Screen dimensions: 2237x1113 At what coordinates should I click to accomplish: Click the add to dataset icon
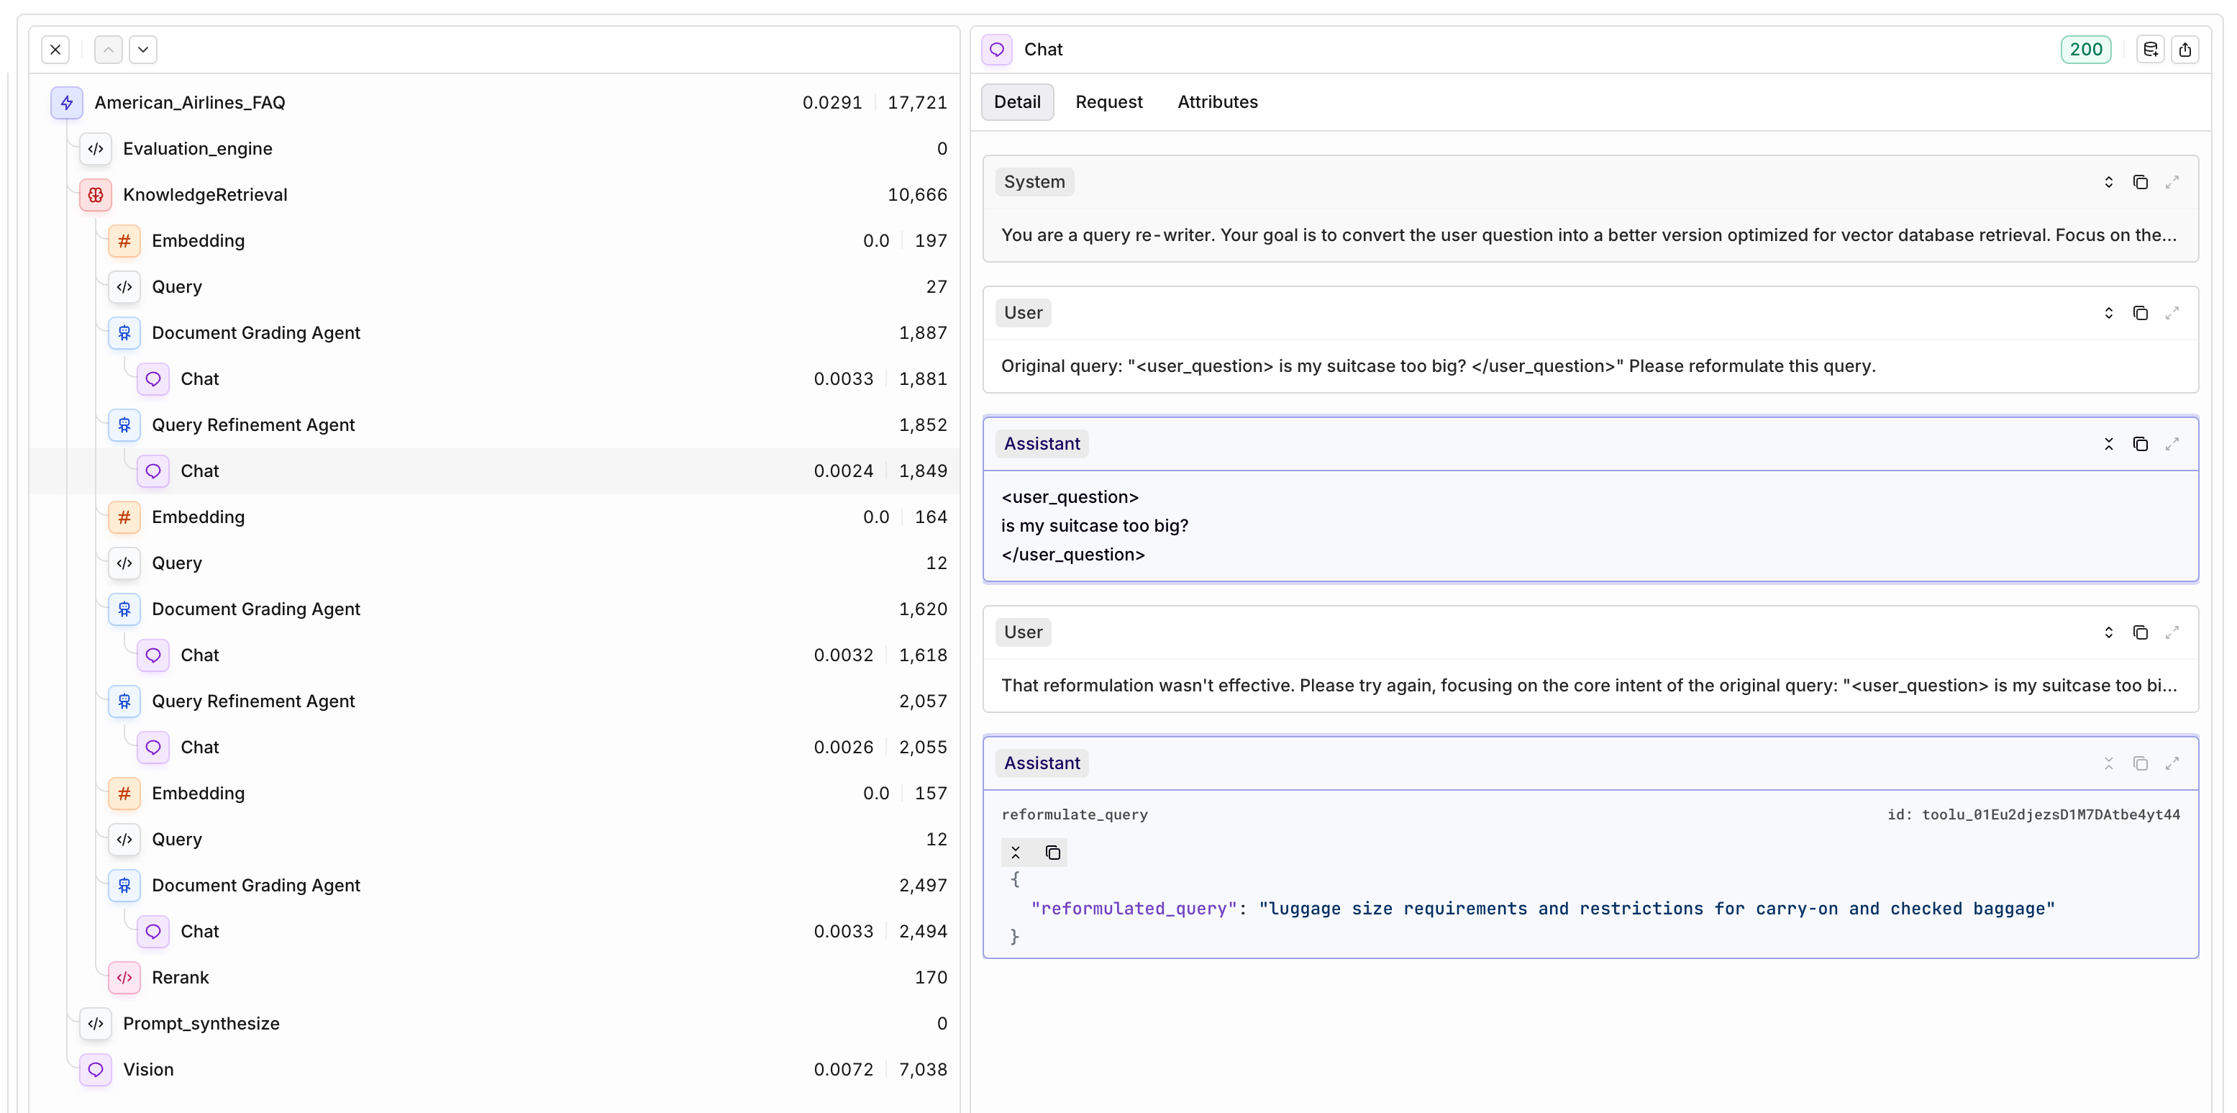(x=2150, y=50)
